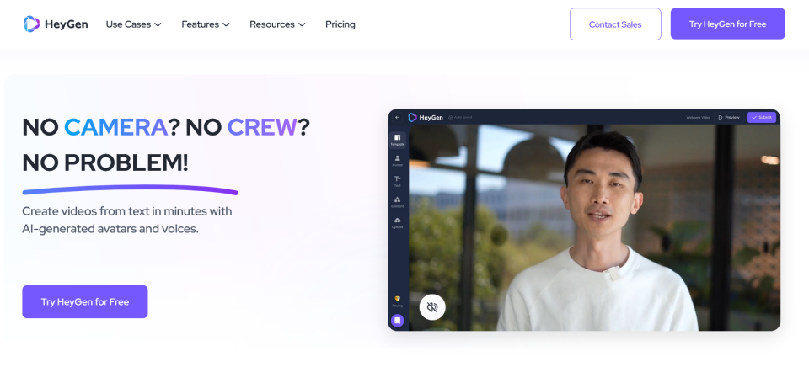
Task: Open the Pricing page in navigation
Action: [x=340, y=24]
